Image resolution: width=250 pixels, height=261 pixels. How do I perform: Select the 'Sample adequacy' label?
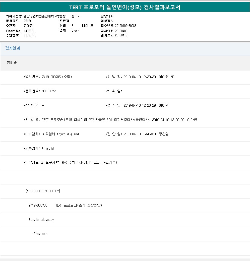coord(41,220)
